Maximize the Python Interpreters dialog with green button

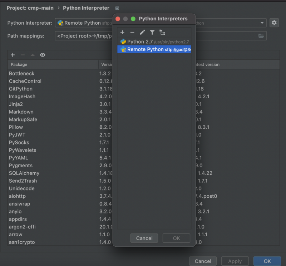tap(133, 19)
